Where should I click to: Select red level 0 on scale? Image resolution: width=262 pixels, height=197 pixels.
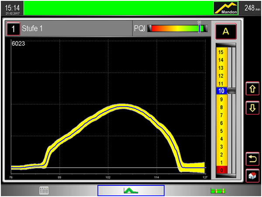221,170
